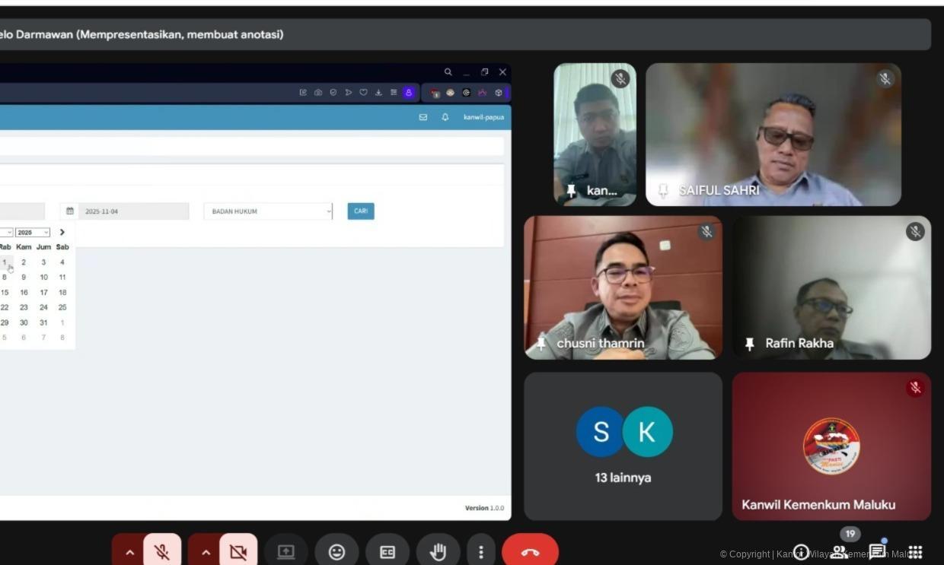Expand the video settings chevron
Viewport: 944px width, 565px height.
(x=206, y=552)
